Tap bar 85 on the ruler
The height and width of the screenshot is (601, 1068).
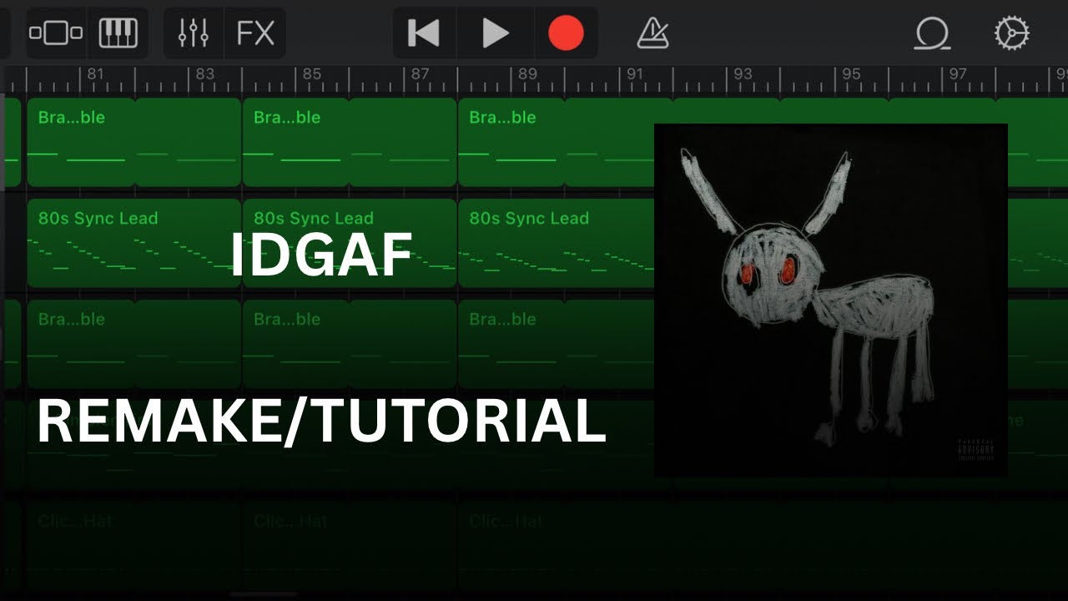tap(311, 74)
